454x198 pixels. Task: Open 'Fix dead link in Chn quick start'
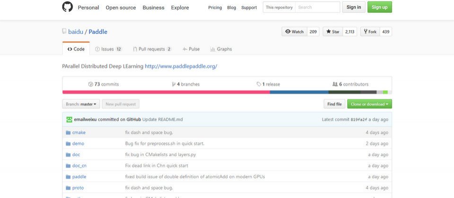tap(157, 165)
